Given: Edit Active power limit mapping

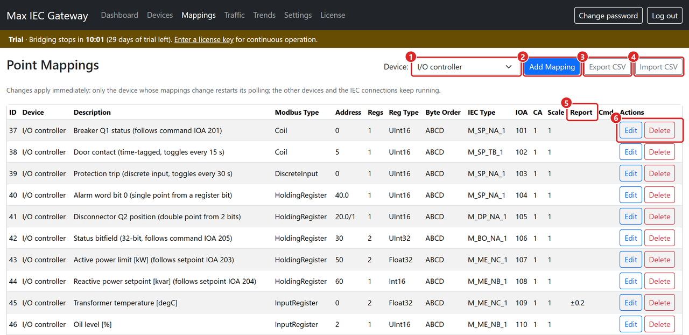Looking at the screenshot, I should (631, 260).
